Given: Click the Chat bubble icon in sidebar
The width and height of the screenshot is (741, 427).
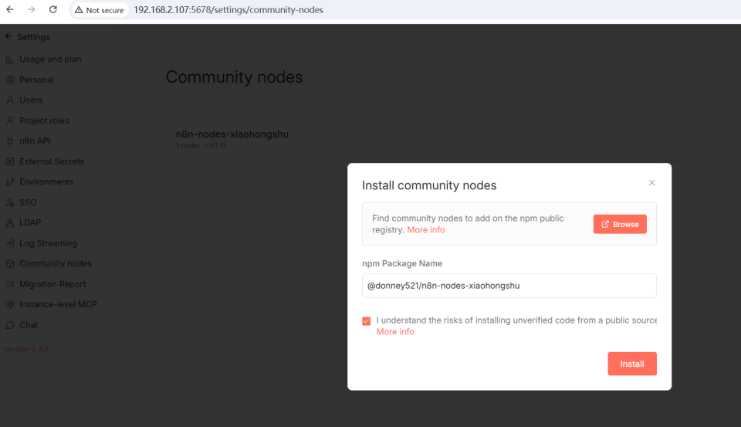Looking at the screenshot, I should [10, 325].
